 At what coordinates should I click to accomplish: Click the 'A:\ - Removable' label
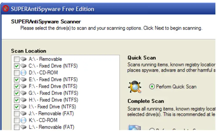coord(45,59)
